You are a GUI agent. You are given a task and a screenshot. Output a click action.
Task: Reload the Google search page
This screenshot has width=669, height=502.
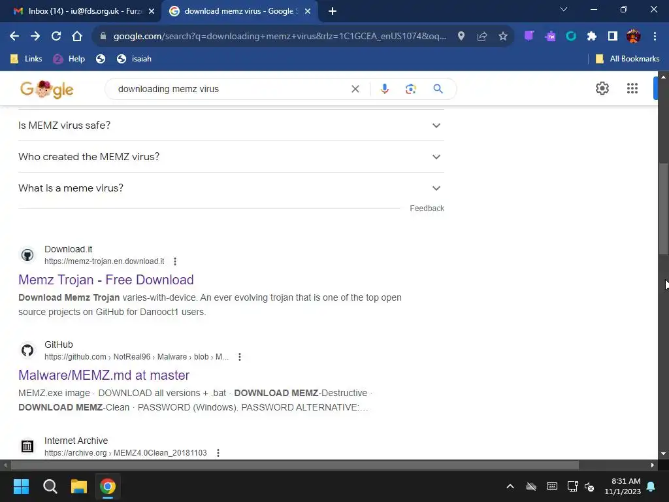[56, 37]
